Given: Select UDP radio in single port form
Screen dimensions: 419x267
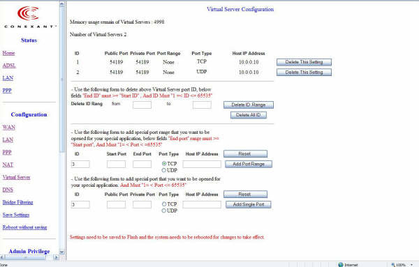Looking at the screenshot, I should [x=164, y=211].
